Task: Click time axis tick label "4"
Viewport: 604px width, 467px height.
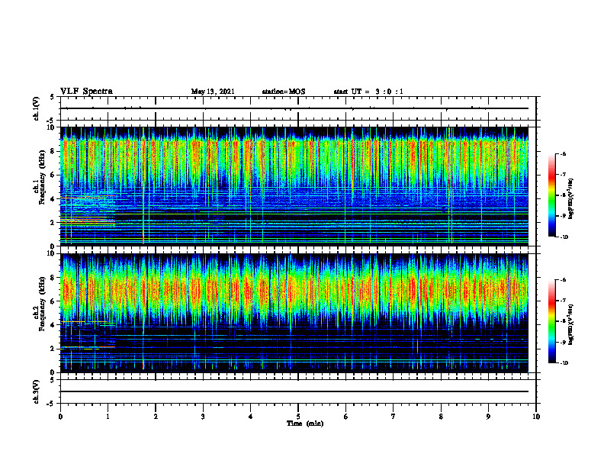Action: (x=250, y=417)
